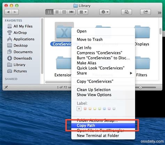Image resolution: width=165 pixels, height=145 pixels.
Task: Apply the yellow label
Action: tap(95, 109)
